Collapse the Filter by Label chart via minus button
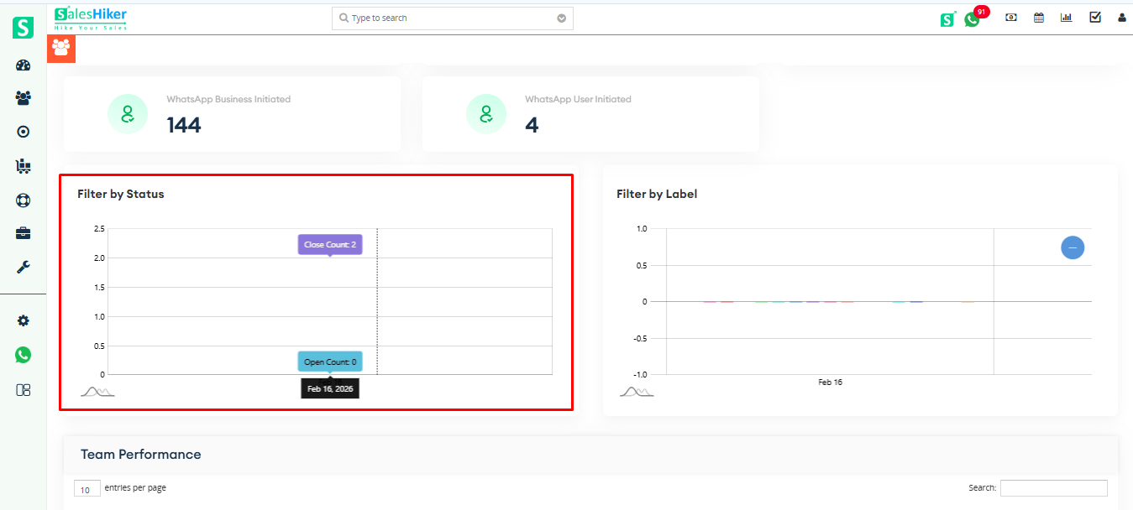 coord(1073,247)
